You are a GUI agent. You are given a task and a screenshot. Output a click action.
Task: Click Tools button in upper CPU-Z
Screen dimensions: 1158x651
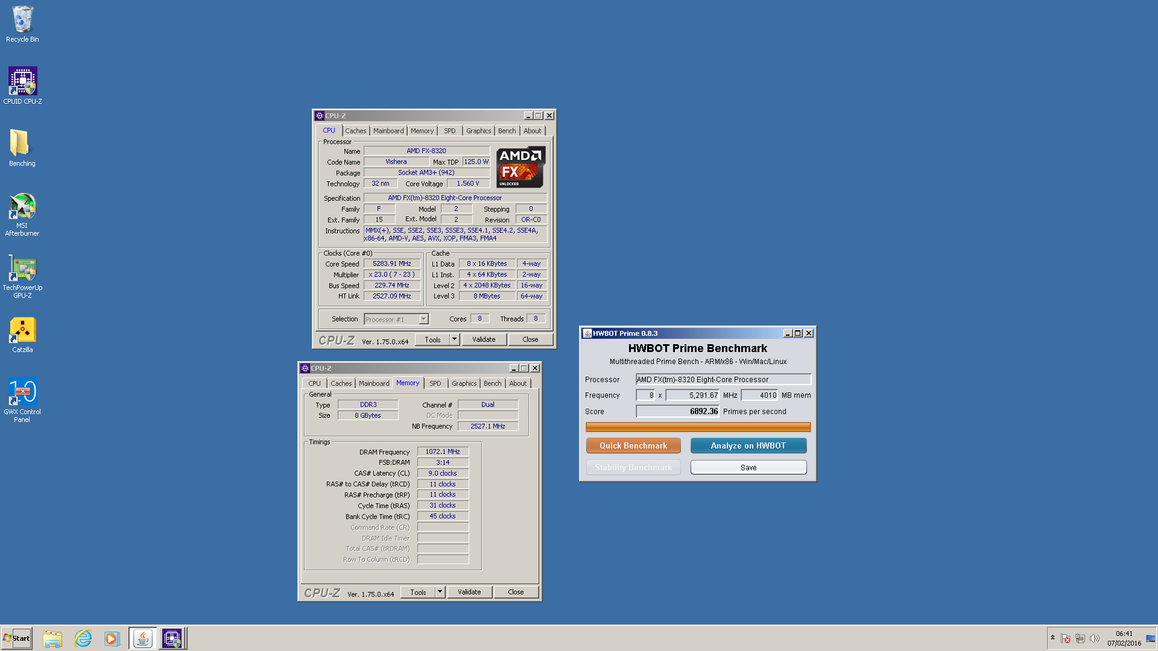pyautogui.click(x=432, y=339)
